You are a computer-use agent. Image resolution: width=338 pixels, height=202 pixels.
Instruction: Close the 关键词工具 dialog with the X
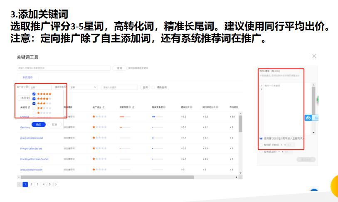click(314, 56)
